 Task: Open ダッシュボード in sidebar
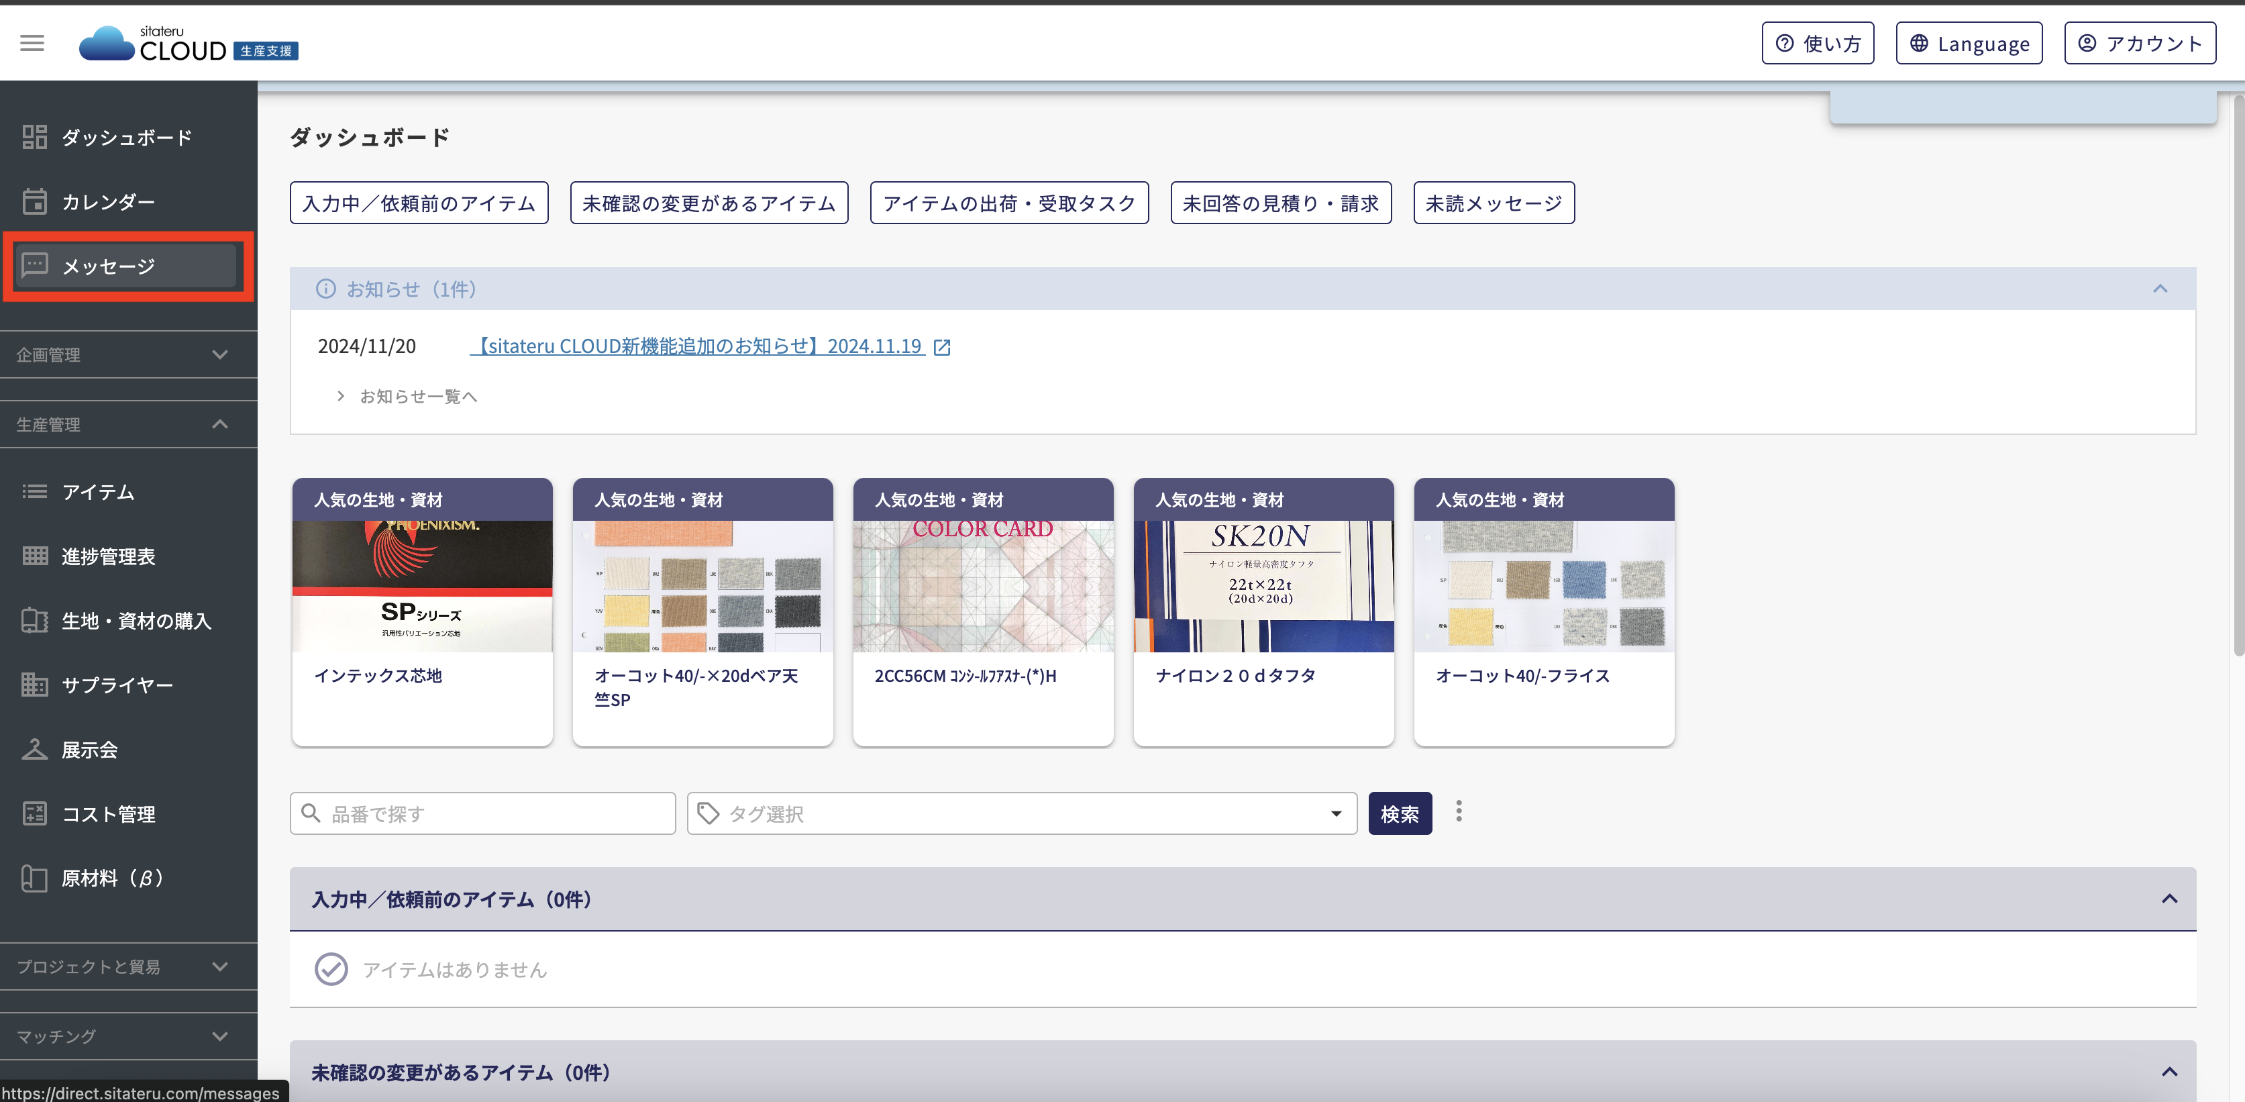128,137
